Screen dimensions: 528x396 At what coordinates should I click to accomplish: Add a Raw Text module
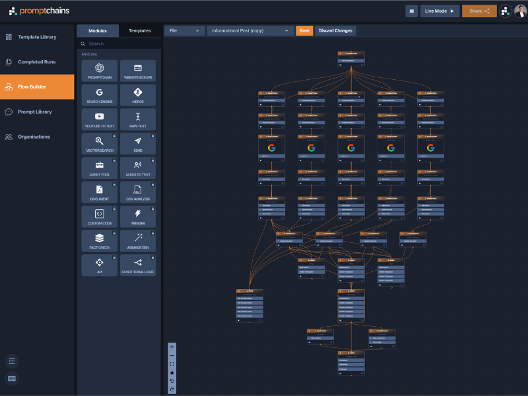pyautogui.click(x=138, y=119)
